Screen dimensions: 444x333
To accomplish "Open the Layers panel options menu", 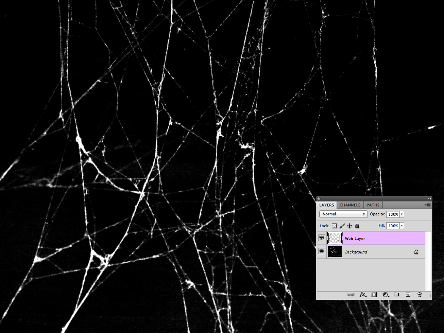I will [428, 205].
